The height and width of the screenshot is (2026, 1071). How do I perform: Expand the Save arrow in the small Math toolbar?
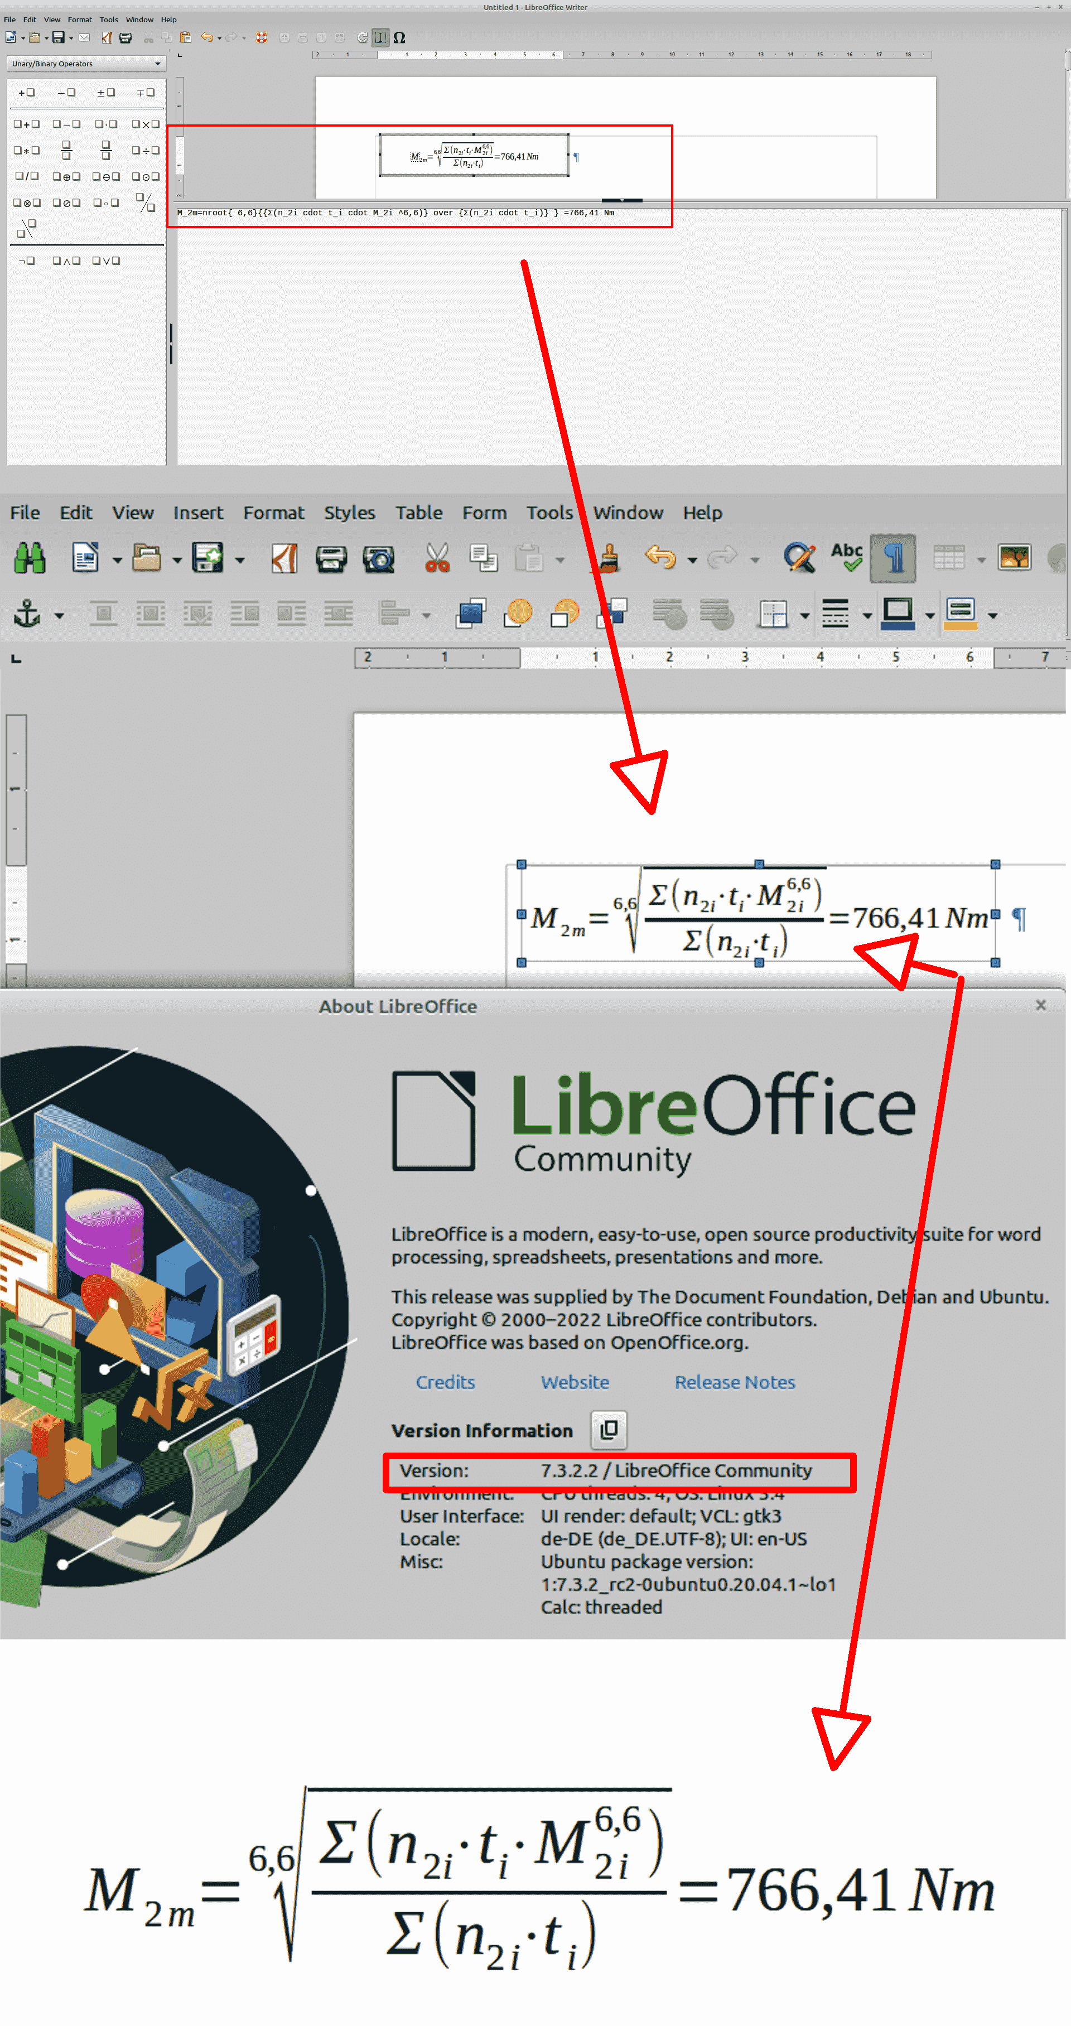click(x=71, y=38)
